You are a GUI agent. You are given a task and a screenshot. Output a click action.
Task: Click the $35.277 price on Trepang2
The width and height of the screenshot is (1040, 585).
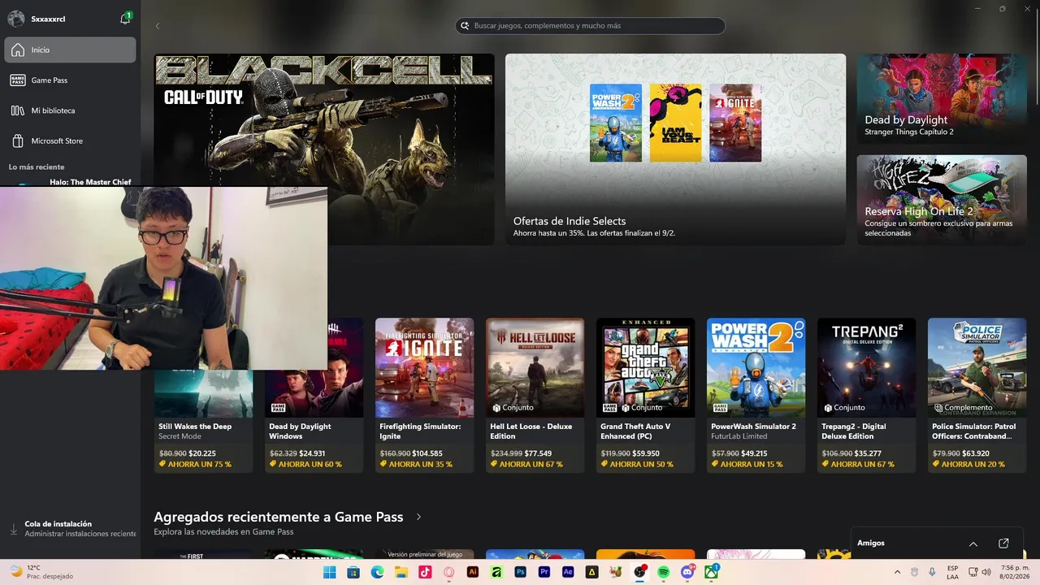pos(869,453)
